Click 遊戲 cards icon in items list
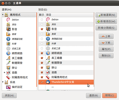119x100 pixels. coord(48,72)
